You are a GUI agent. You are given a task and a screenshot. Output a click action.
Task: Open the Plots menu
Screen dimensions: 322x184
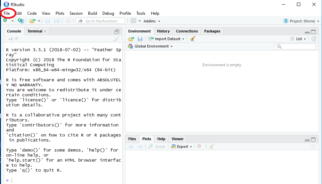[x=60, y=13]
